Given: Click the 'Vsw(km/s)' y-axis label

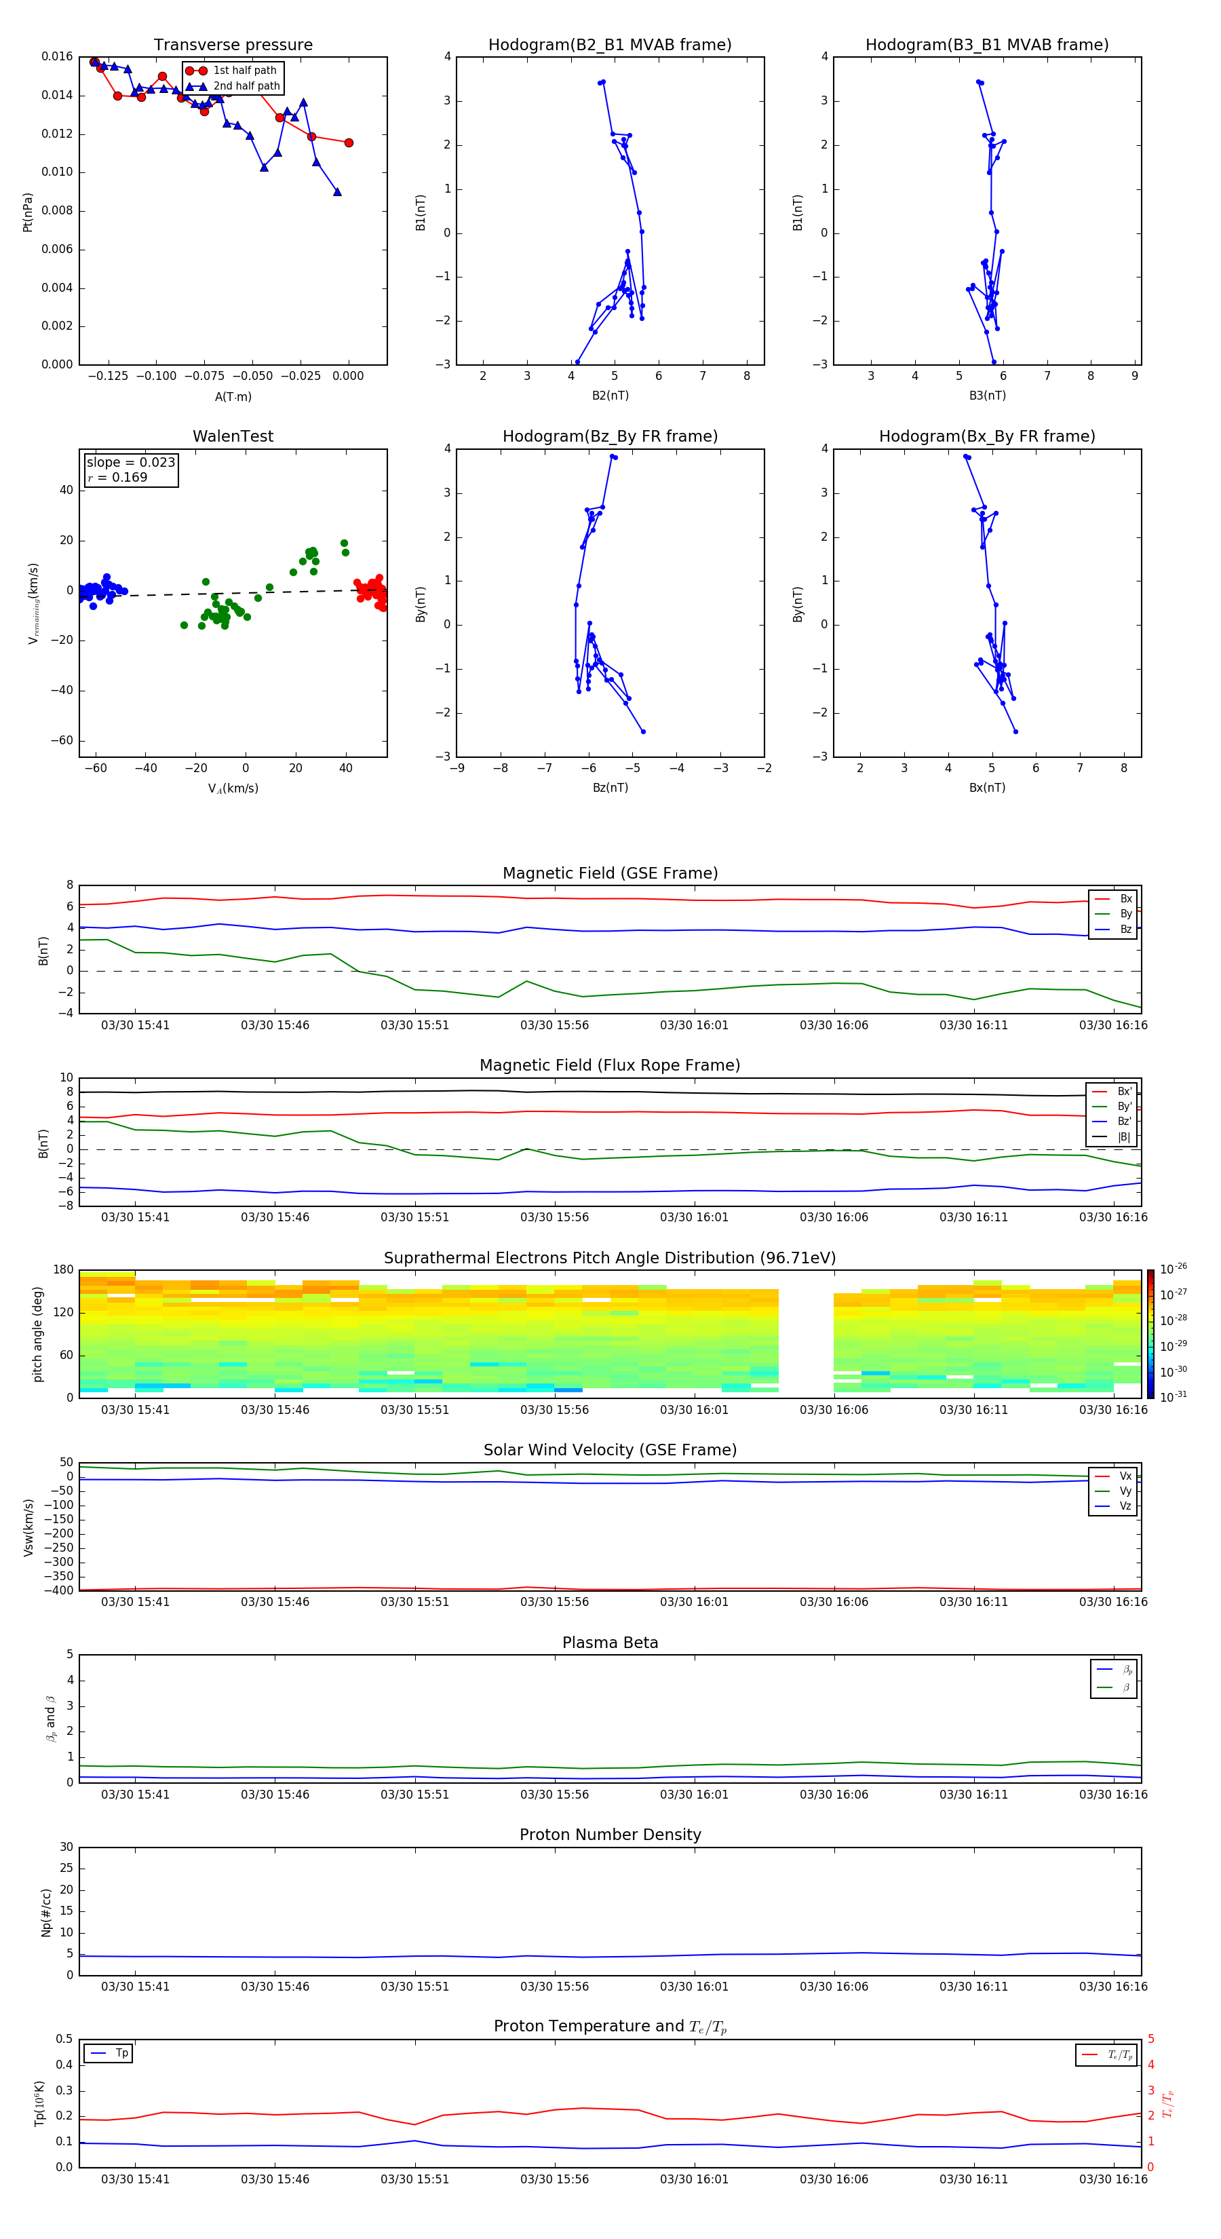Looking at the screenshot, I should [x=28, y=1527].
